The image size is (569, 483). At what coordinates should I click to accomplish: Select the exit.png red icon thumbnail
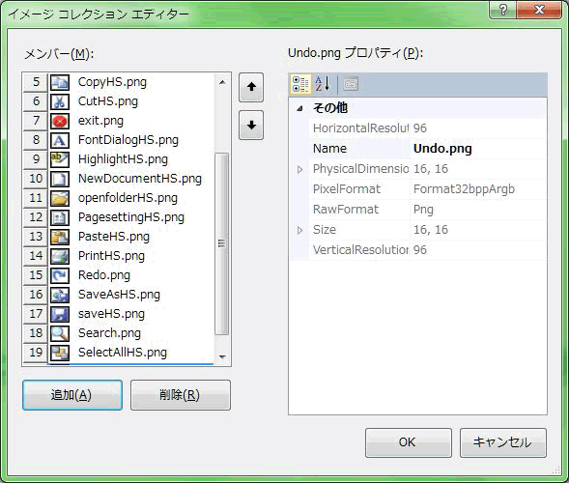pyautogui.click(x=60, y=121)
